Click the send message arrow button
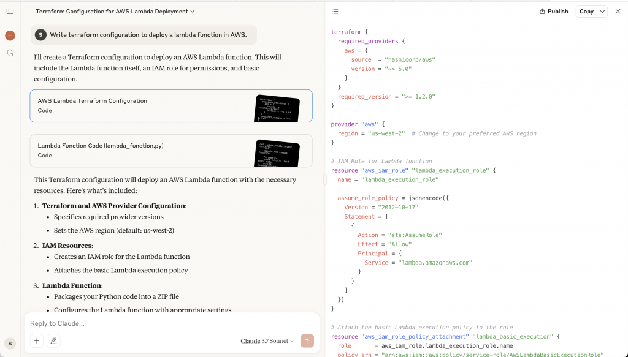This screenshot has width=628, height=357. [307, 341]
